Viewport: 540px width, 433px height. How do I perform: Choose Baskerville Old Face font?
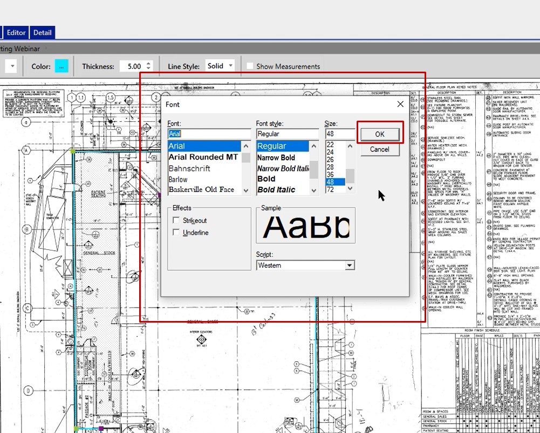201,190
